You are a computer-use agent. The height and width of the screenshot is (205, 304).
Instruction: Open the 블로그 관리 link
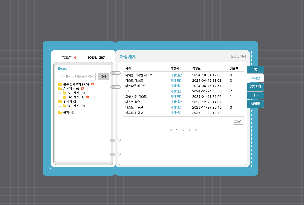click(x=239, y=57)
